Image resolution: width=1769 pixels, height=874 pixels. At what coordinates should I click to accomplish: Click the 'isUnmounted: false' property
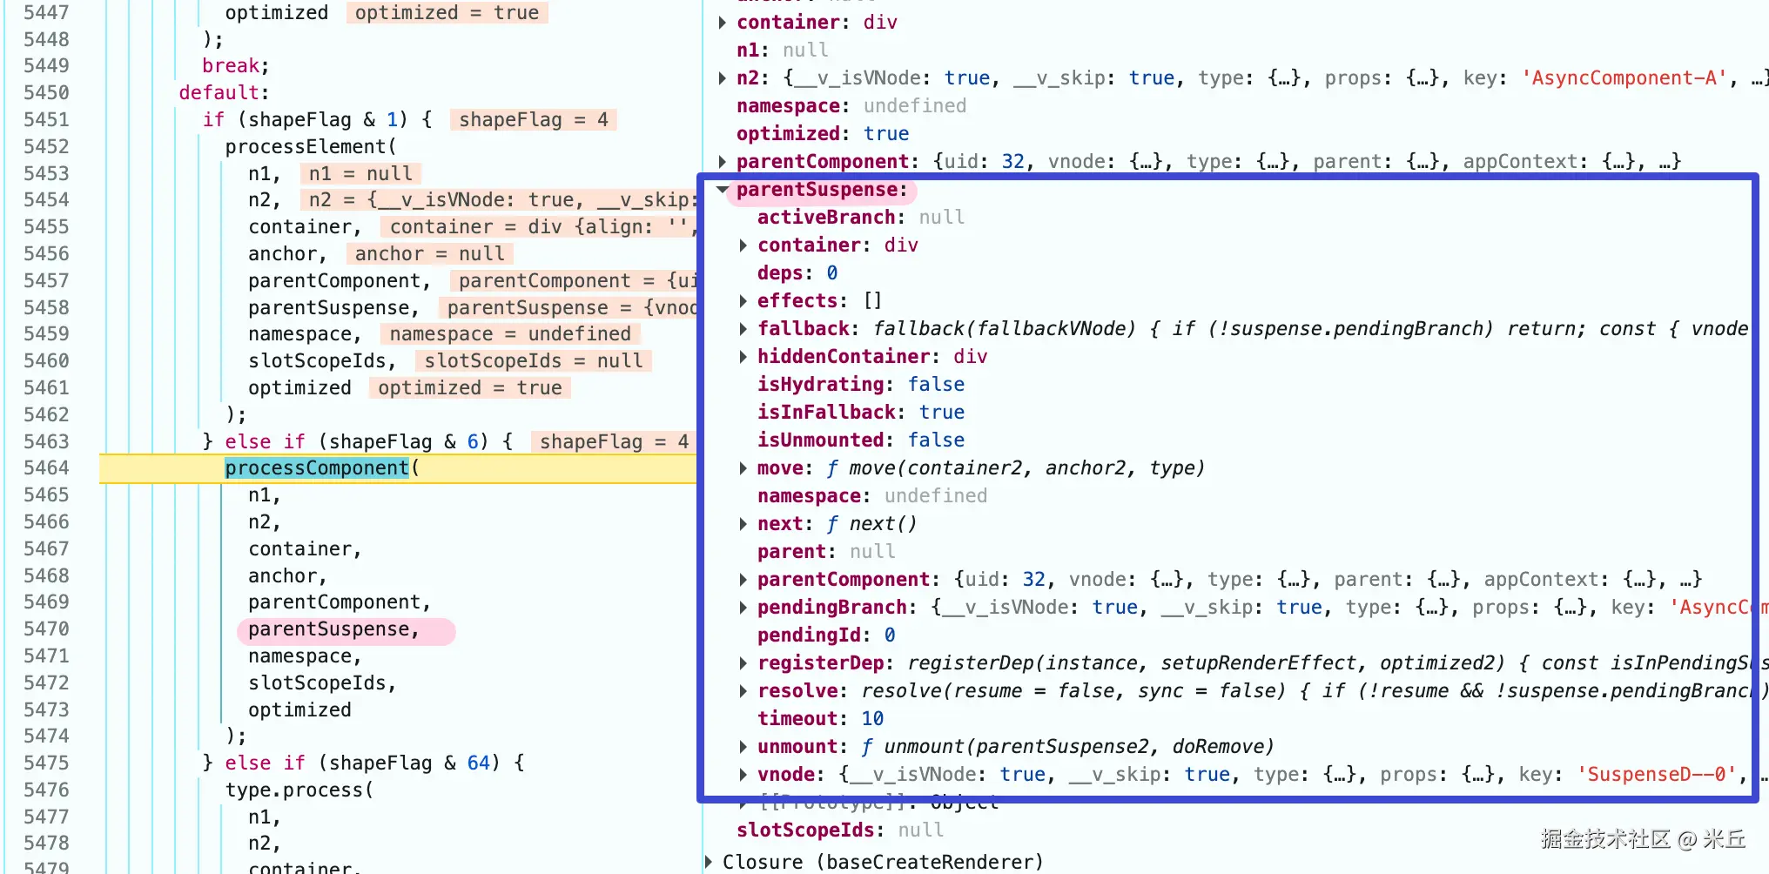pos(860,440)
